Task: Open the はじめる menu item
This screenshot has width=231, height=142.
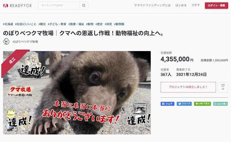Action: pos(181,5)
